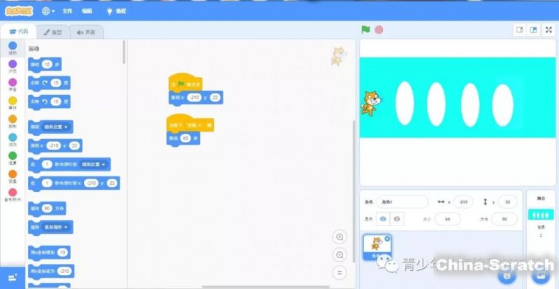
Task: Open the add extension button at bottom left
Action: click(x=12, y=278)
